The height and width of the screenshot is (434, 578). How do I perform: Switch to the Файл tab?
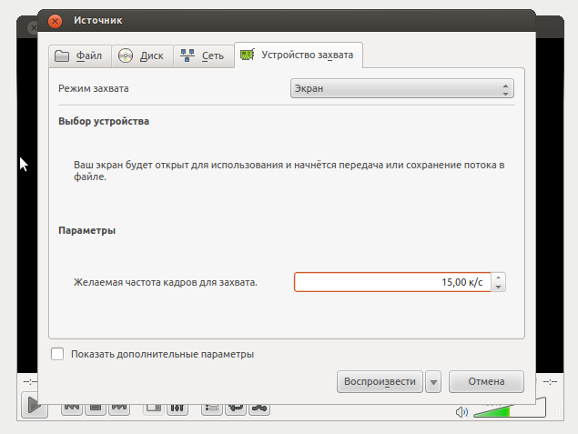79,56
